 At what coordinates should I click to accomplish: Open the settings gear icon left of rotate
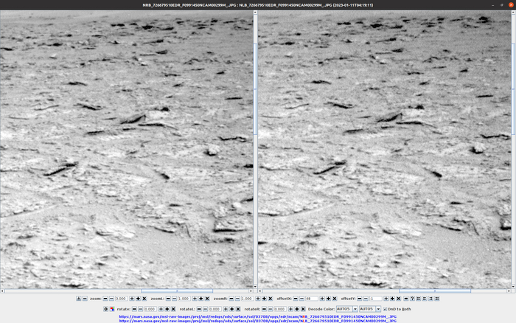click(105, 309)
